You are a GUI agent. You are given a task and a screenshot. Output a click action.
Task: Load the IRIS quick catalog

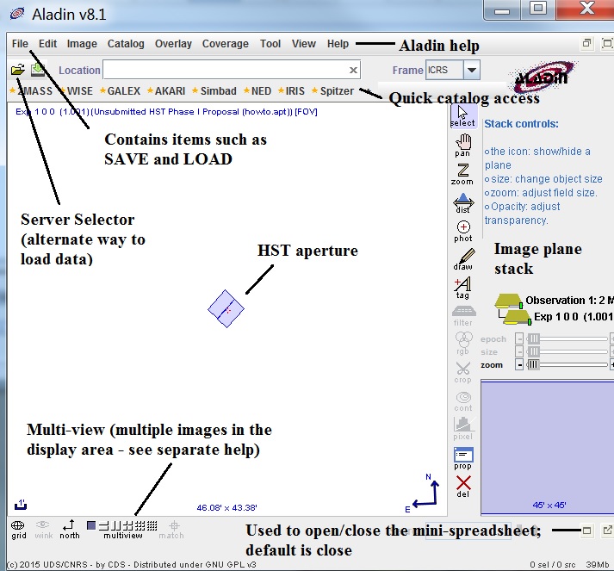click(x=291, y=90)
